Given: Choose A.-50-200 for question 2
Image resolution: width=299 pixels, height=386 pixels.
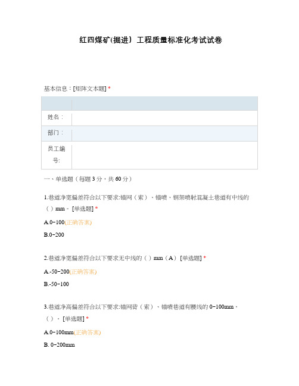Looking at the screenshot, I should click(57, 272).
